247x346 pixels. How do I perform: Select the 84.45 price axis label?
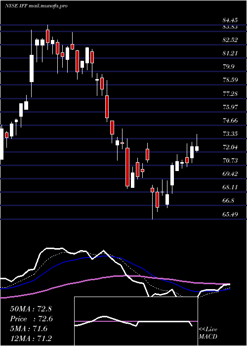pos(230,21)
